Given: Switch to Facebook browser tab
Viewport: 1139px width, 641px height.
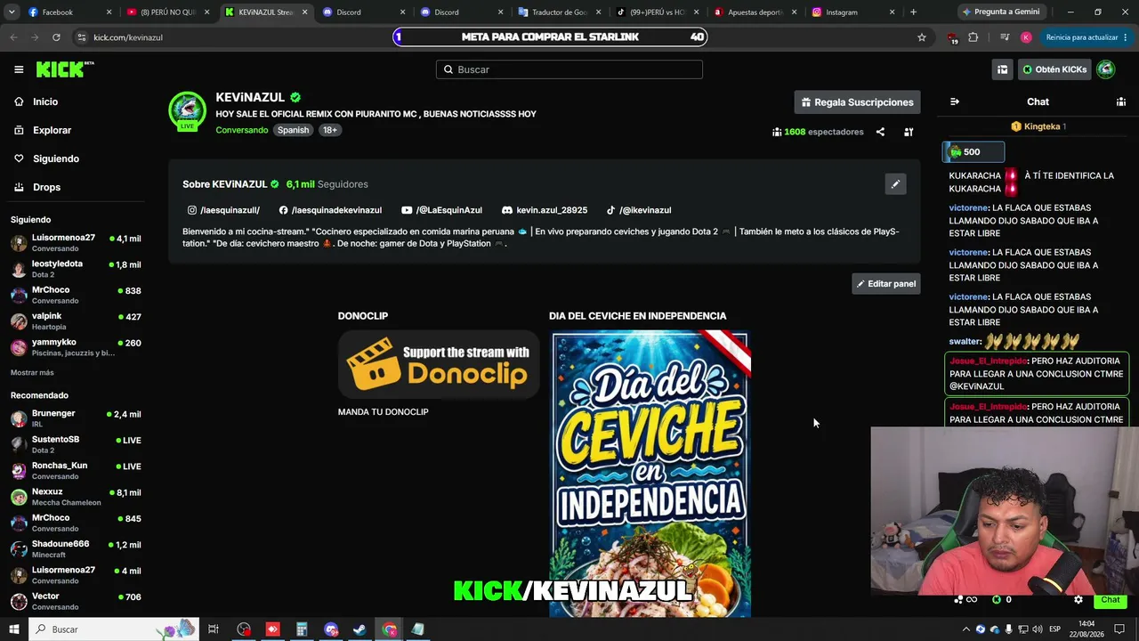Looking at the screenshot, I should tap(69, 12).
